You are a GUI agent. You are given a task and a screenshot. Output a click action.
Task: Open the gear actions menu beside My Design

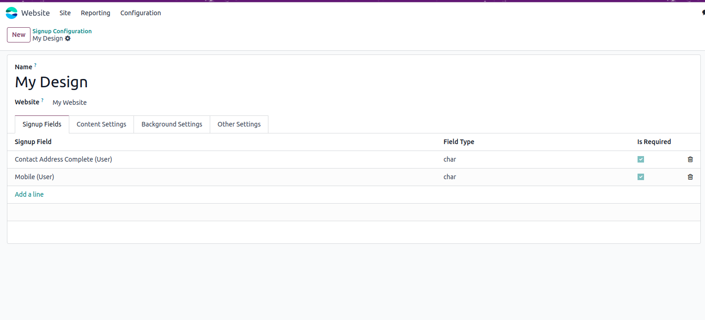68,38
